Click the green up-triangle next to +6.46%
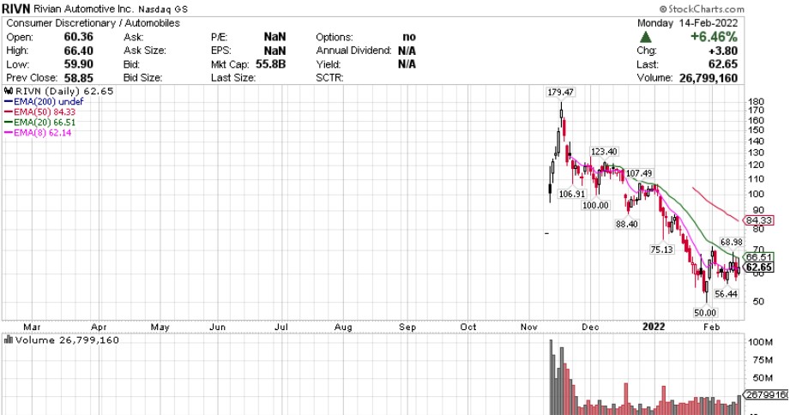 tap(645, 37)
